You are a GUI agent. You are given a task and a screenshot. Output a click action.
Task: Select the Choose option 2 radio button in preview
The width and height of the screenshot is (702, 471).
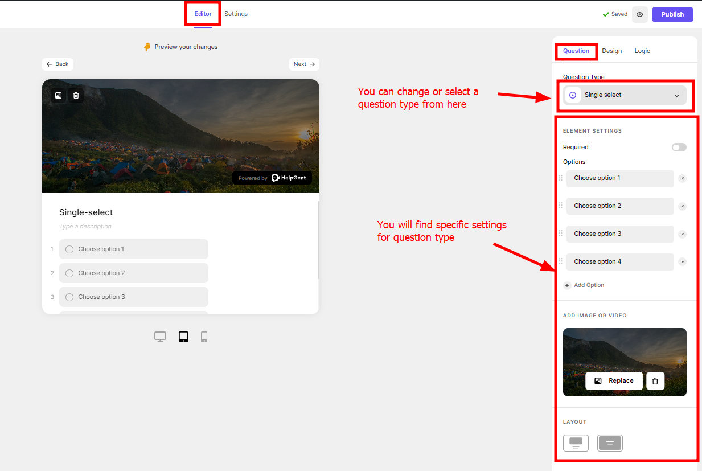pyautogui.click(x=69, y=273)
